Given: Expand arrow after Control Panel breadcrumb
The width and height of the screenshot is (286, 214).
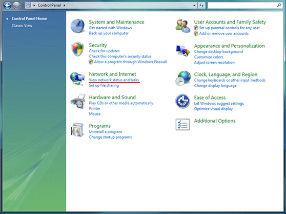Looking at the screenshot, I should (x=64, y=5).
